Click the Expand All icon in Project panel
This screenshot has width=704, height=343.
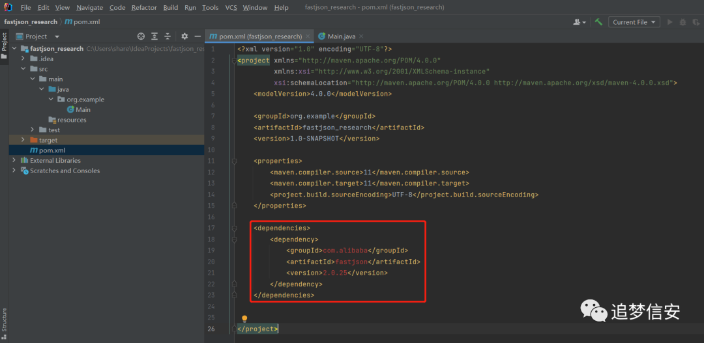[x=154, y=36]
